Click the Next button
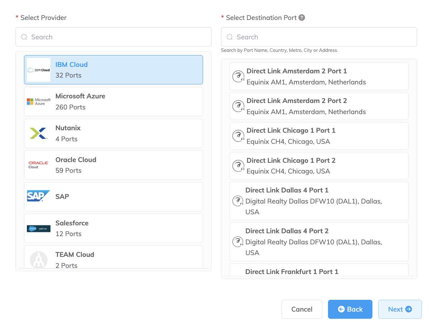The height and width of the screenshot is (332, 429). coord(400,309)
